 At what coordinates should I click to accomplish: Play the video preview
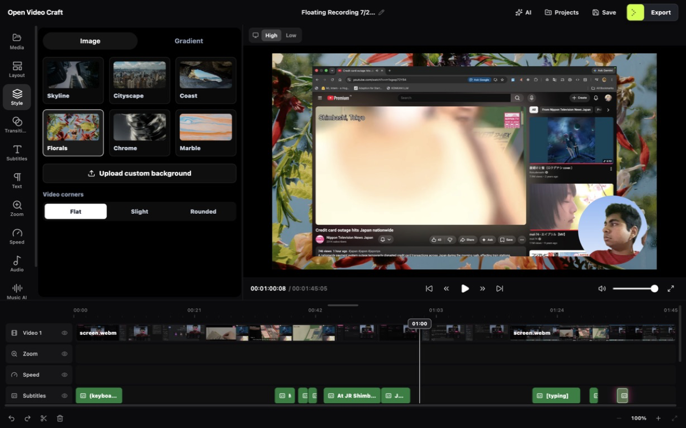coord(465,288)
